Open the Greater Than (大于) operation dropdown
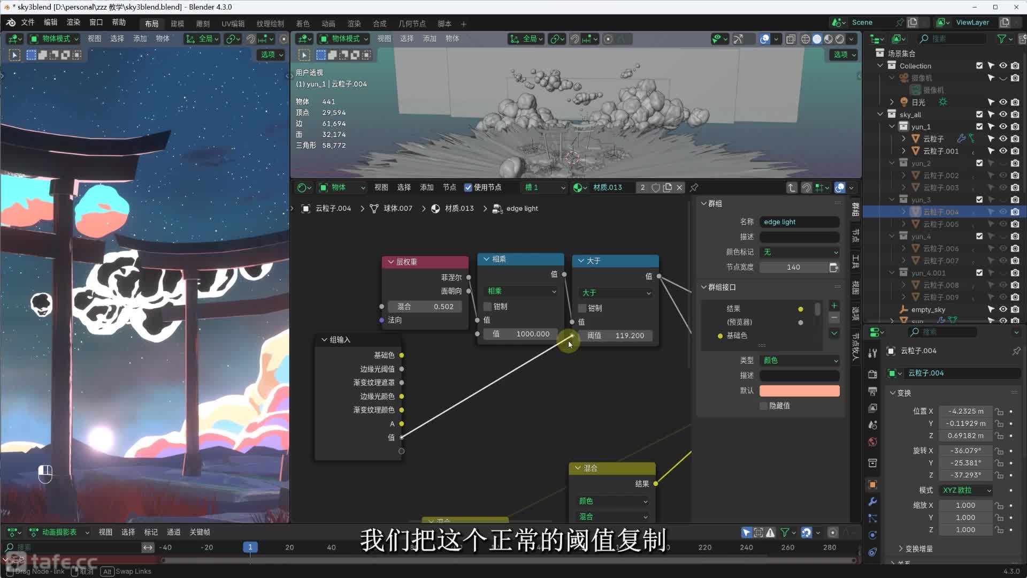This screenshot has width=1027, height=578. [x=616, y=293]
